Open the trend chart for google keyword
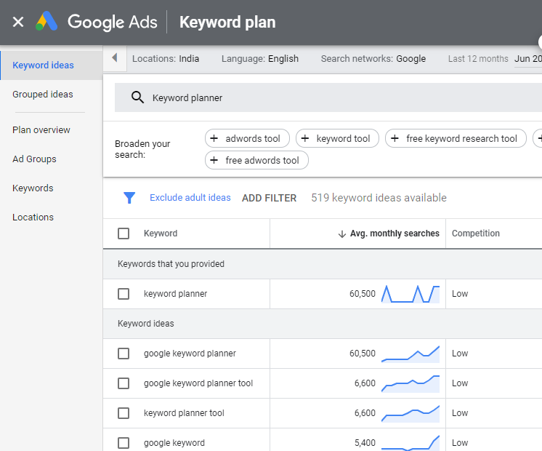 click(410, 443)
